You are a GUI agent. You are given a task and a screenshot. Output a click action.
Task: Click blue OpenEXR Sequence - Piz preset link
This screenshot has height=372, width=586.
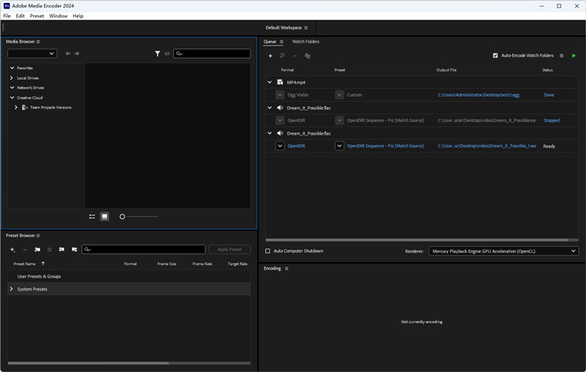point(385,146)
